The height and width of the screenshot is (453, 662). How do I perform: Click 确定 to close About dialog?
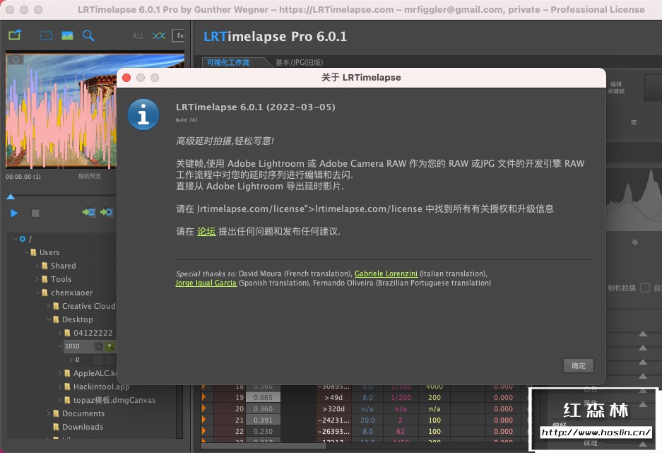(579, 365)
